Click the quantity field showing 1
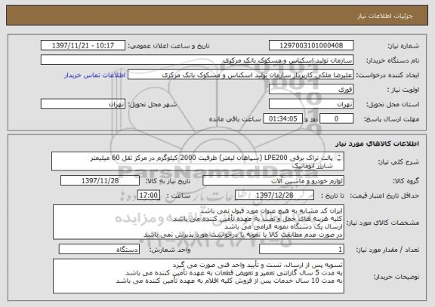This screenshot has height=307, width=435. click(x=301, y=250)
